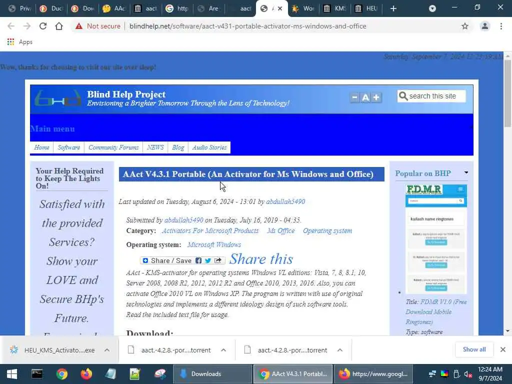Viewport: 512px width, 384px height.
Task: Open the Blind Help Project logo
Action: click(57, 99)
